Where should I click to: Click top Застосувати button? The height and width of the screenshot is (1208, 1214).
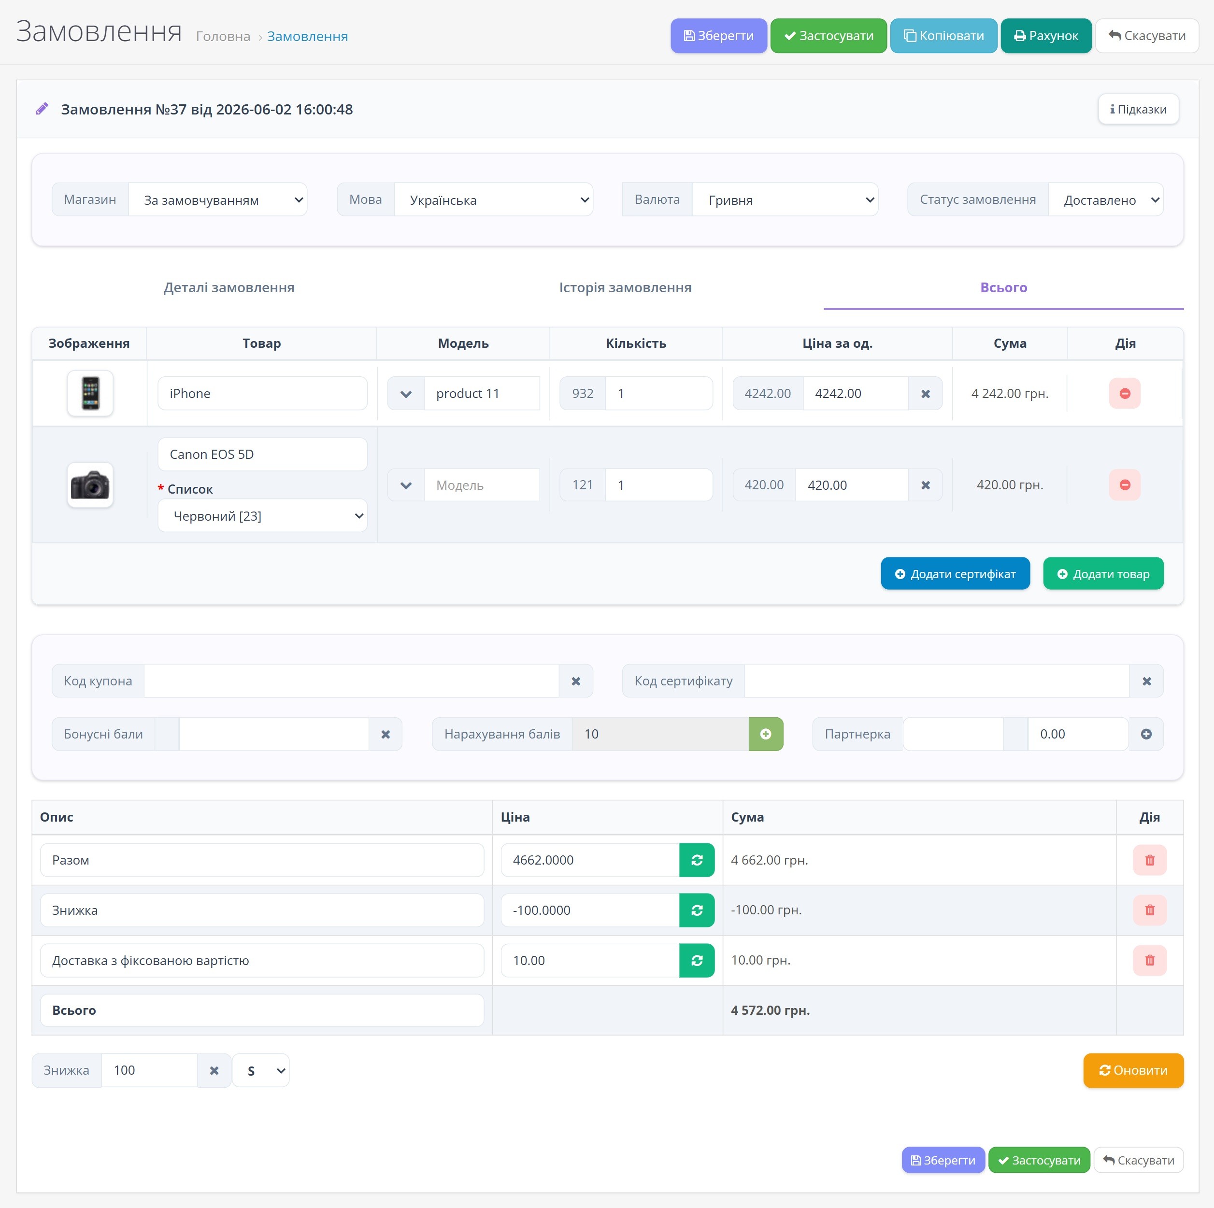[828, 36]
